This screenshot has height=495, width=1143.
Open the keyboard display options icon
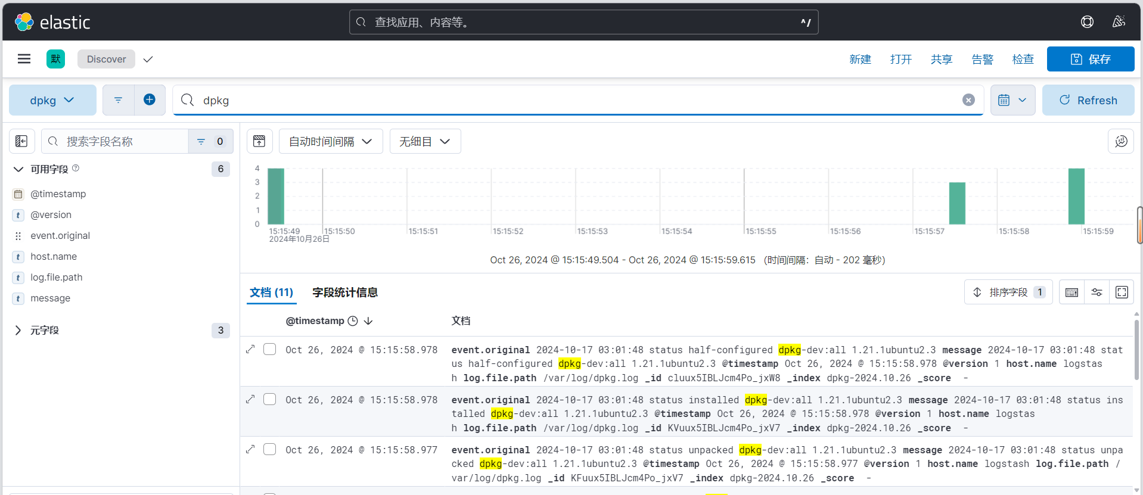coord(1071,292)
